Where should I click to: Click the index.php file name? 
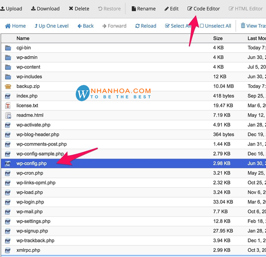pyautogui.click(x=27, y=96)
